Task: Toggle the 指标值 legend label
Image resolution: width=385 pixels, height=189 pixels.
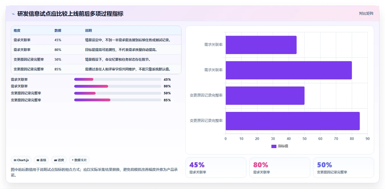Action: [x=283, y=146]
